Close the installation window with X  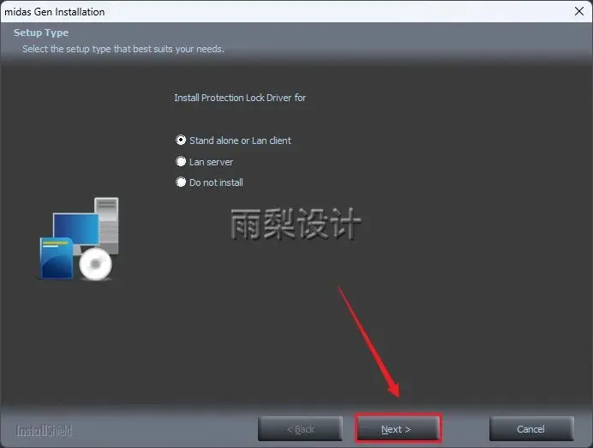pos(578,11)
